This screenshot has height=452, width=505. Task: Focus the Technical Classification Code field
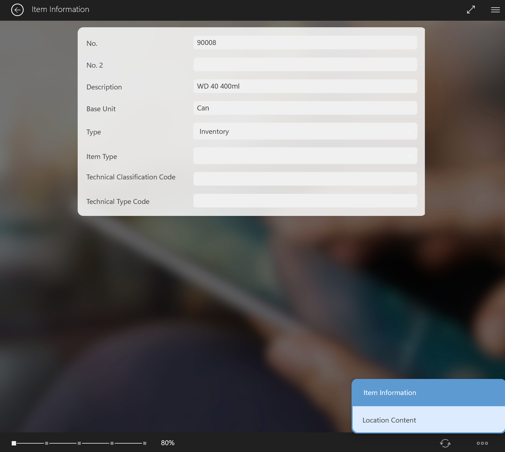[305, 179]
